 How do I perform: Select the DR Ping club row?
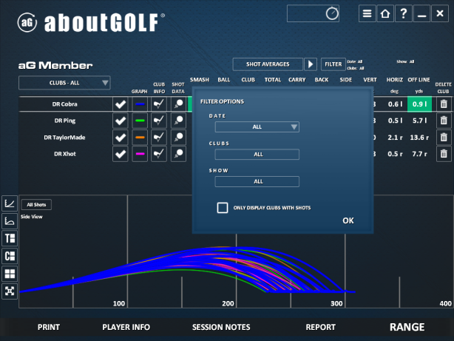tap(65, 121)
